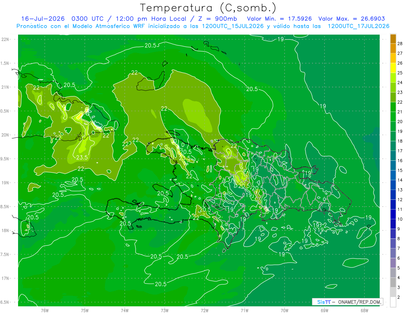Click the title "Temperatura (C,somb.)"
Image resolution: width=409 pixels, height=315 pixels.
(x=208, y=8)
